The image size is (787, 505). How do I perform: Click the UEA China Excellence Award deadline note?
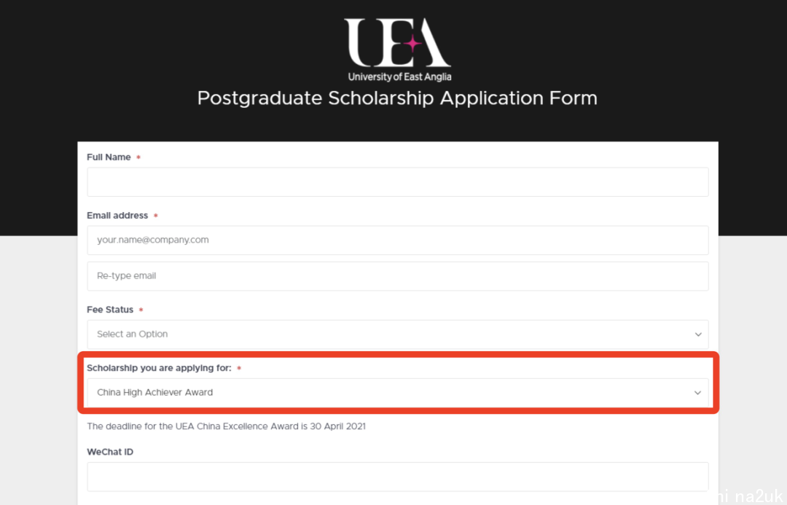(x=227, y=426)
